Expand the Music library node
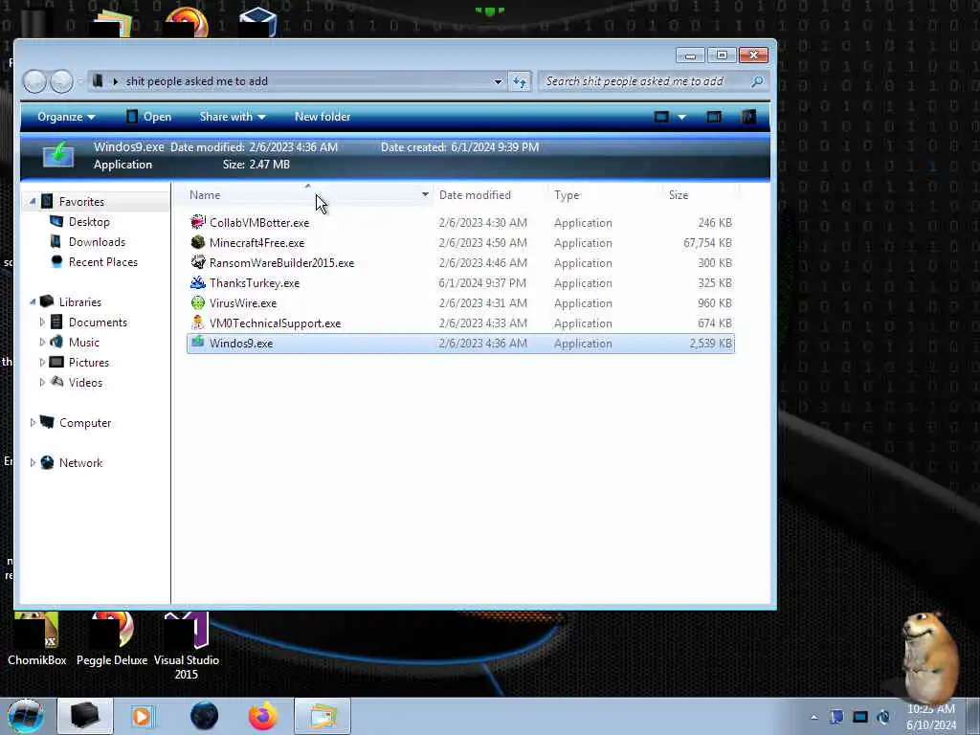Screen dimensions: 980x735 [x=42, y=342]
